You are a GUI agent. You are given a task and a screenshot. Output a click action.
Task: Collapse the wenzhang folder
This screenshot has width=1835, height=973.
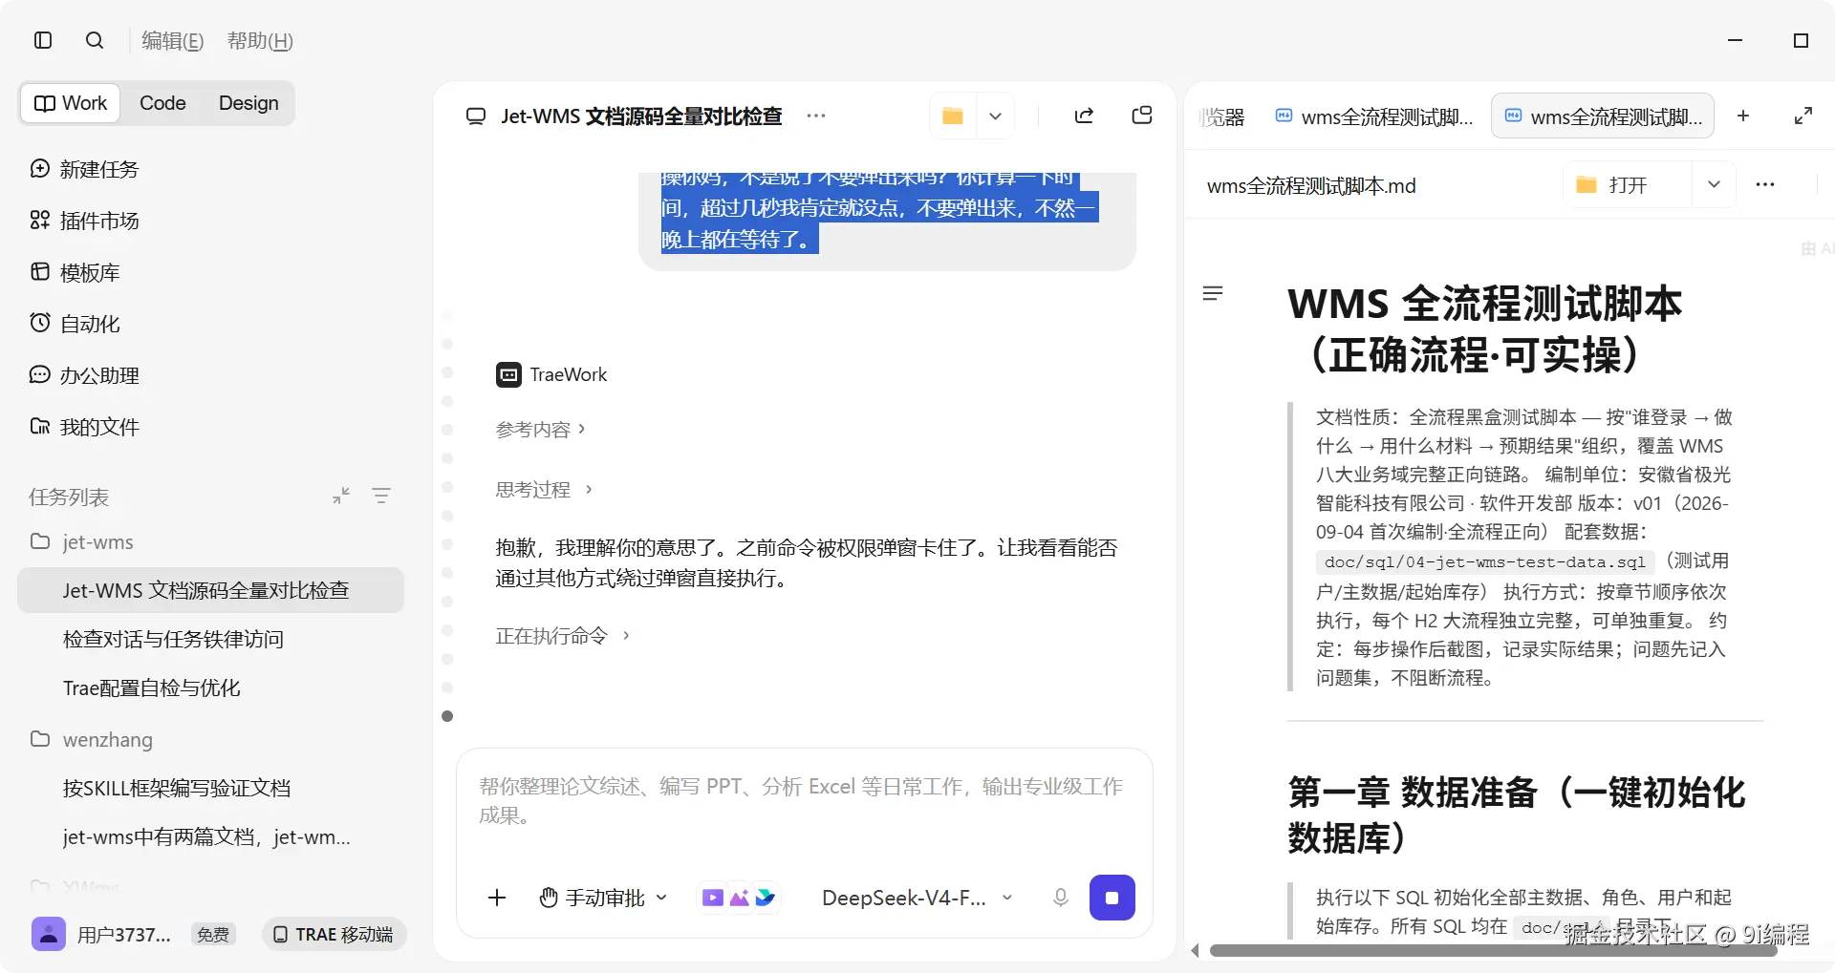[x=91, y=739]
